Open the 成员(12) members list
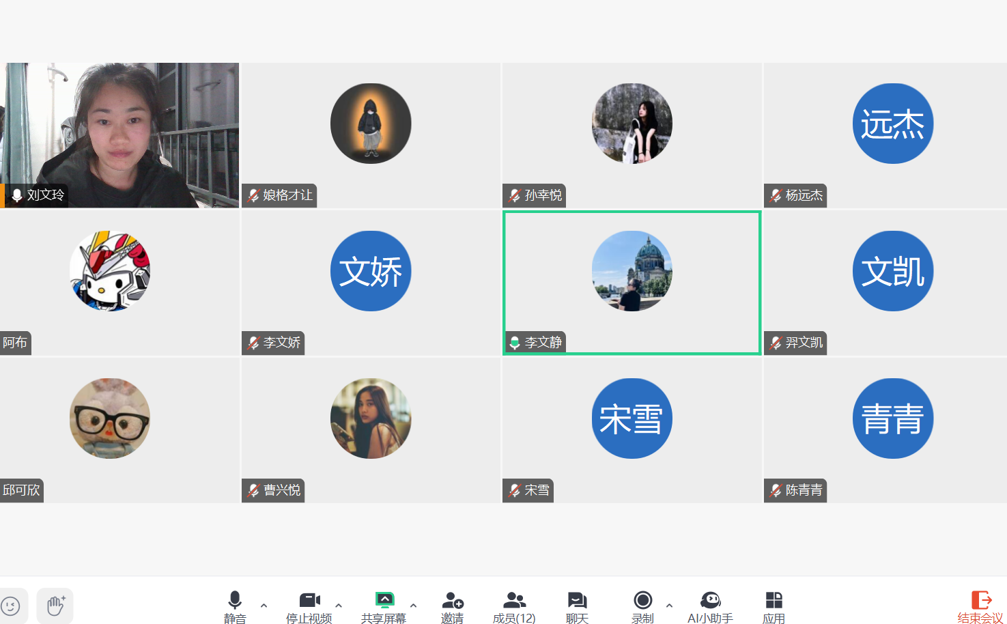 (x=514, y=607)
